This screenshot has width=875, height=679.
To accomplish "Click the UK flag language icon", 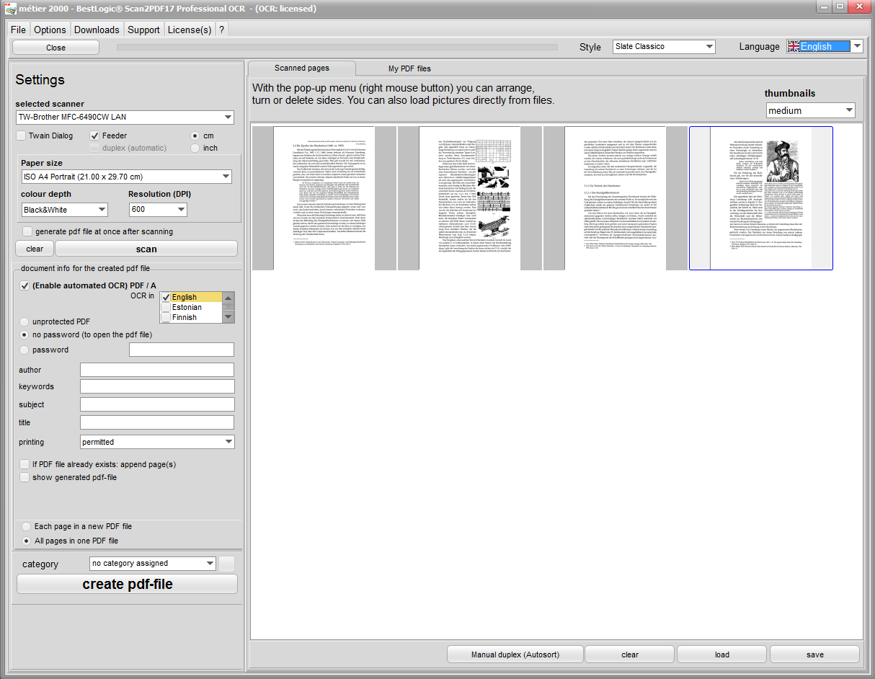I will pyautogui.click(x=794, y=46).
